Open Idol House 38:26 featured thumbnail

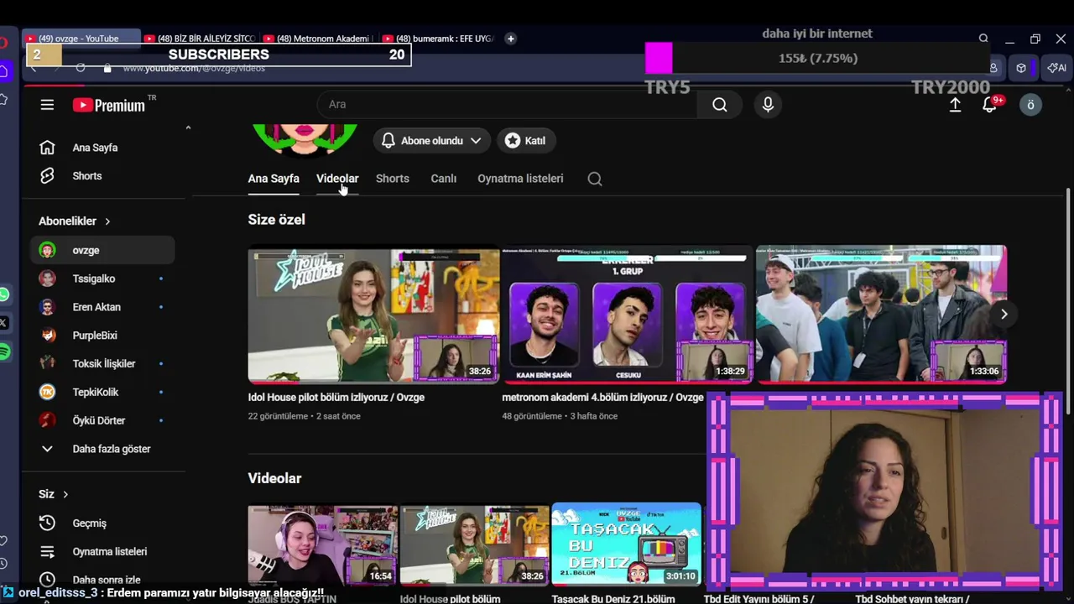(373, 315)
